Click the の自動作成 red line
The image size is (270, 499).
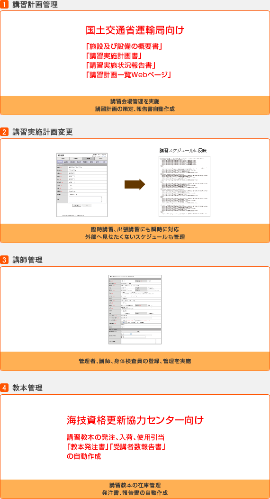[x=84, y=456]
